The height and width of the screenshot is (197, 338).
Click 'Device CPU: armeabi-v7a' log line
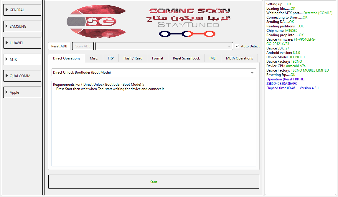click(x=286, y=66)
